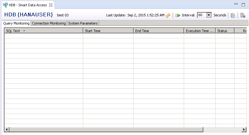
Task: Open the Connection Monitoring tab
Action: coord(49,23)
